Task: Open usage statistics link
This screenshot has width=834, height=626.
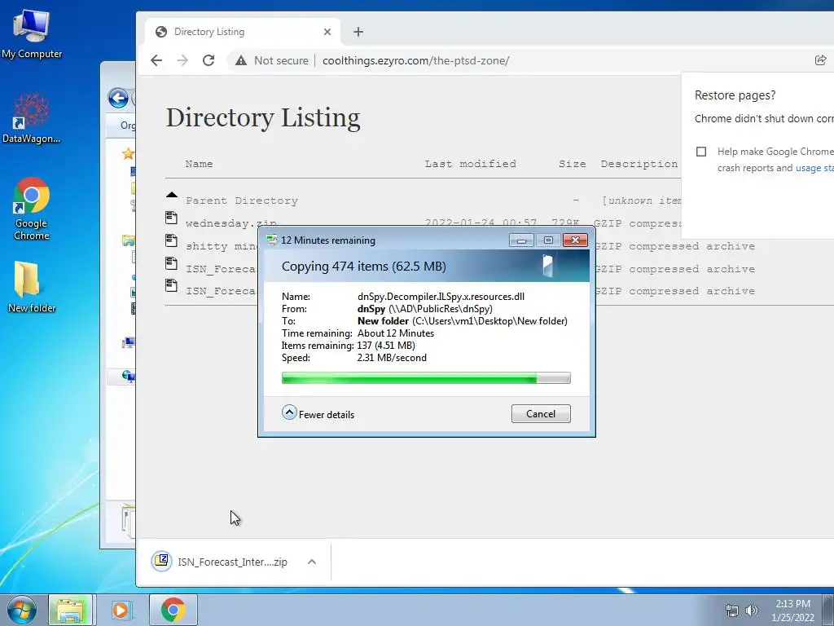Action: pos(814,168)
